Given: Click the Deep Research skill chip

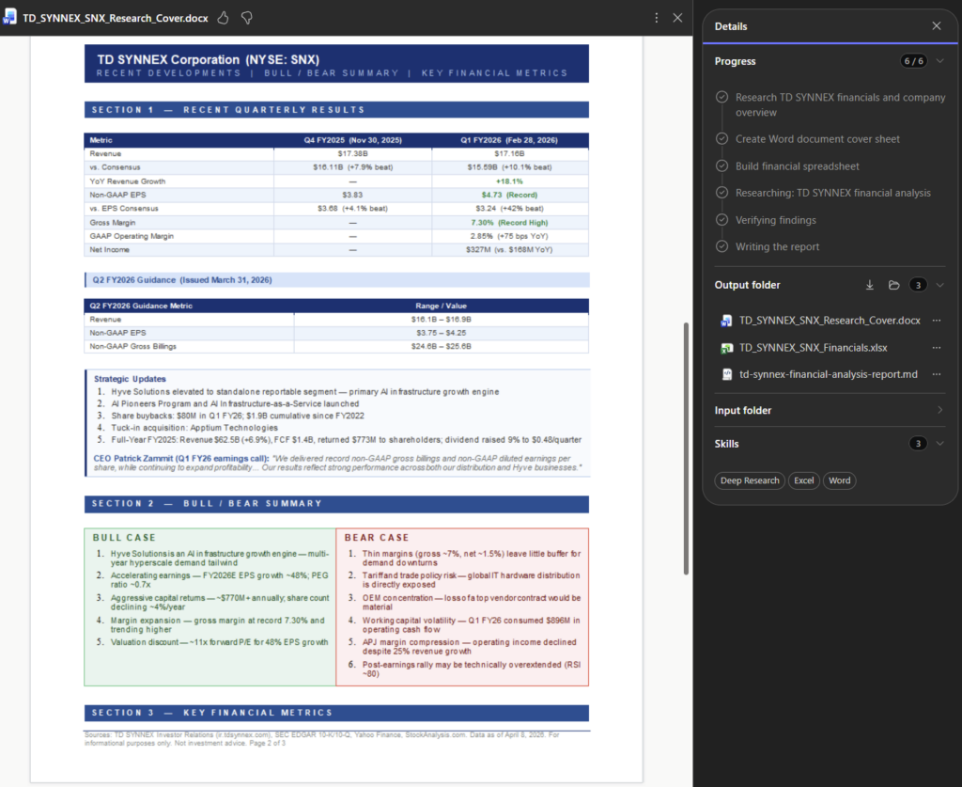Looking at the screenshot, I should (x=749, y=480).
